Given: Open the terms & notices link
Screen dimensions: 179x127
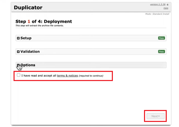Looking at the screenshot, I should [x=67, y=76].
